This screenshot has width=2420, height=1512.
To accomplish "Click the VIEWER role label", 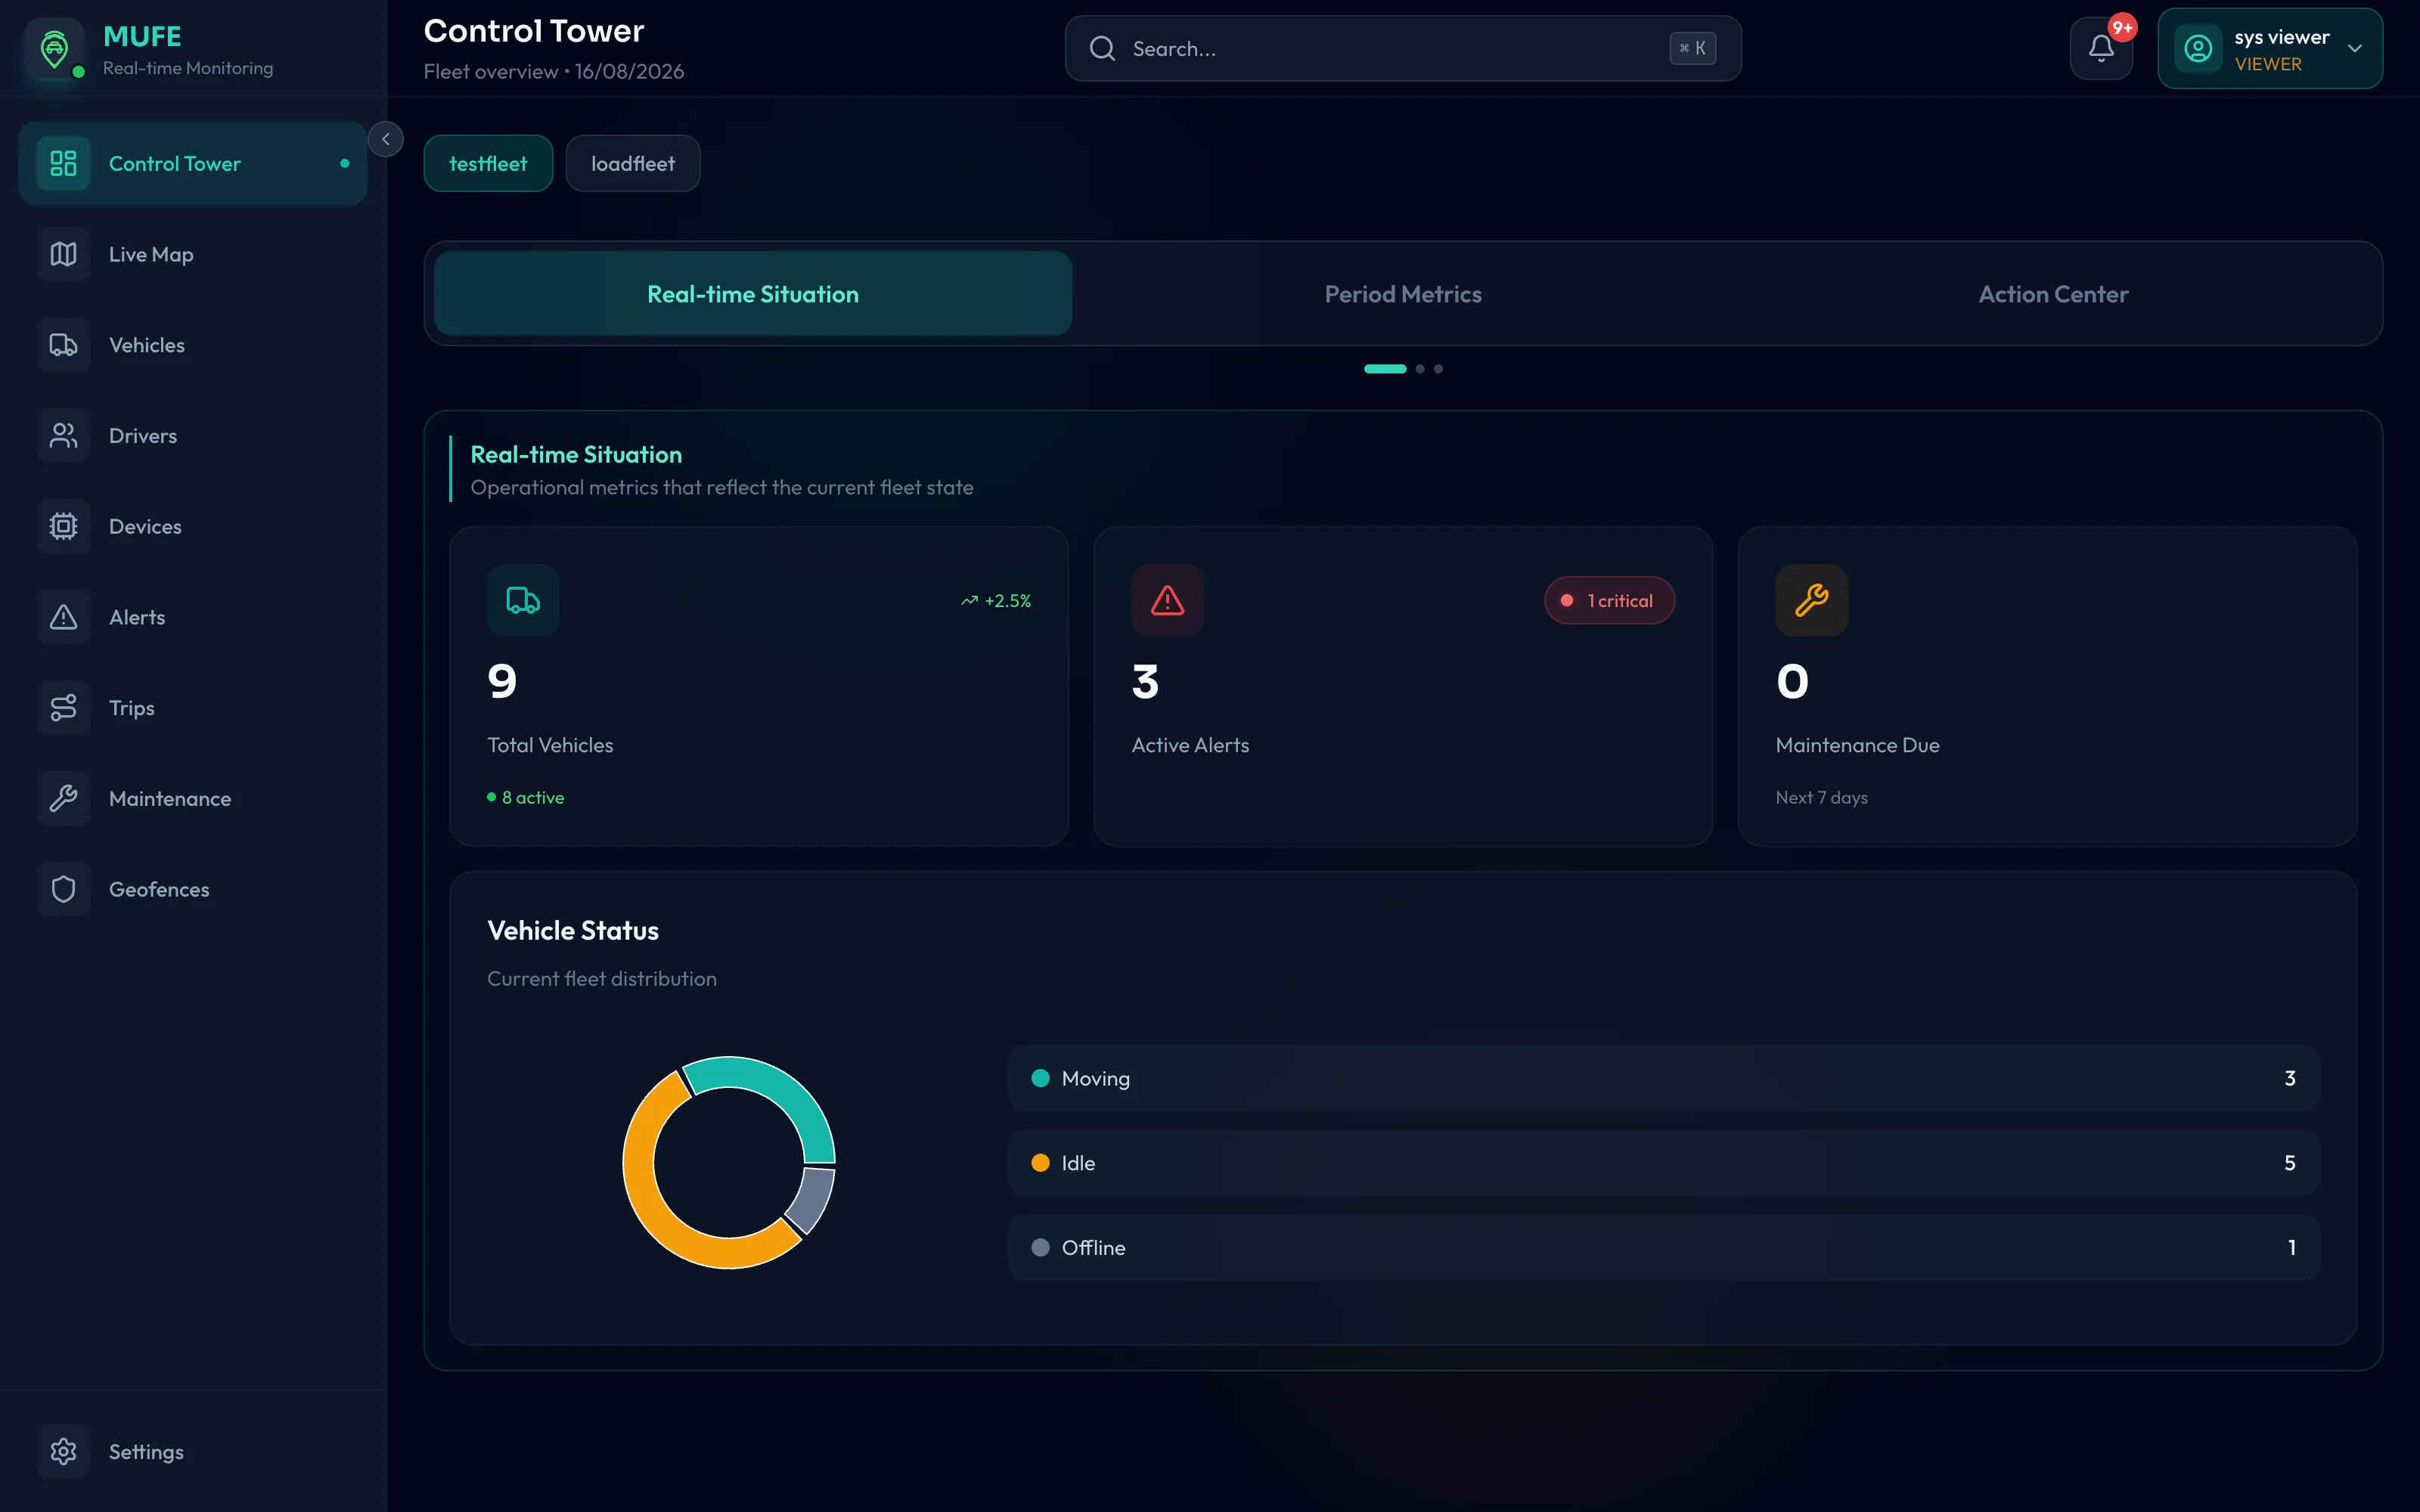I will pyautogui.click(x=2268, y=64).
